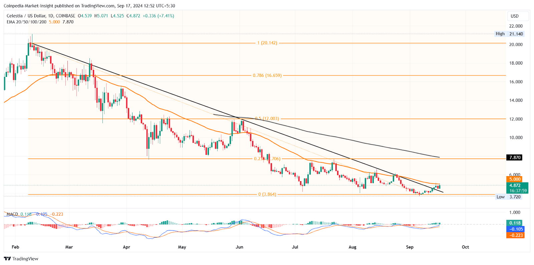Click the High 21.140 price label
534x265 pixels.
point(510,34)
